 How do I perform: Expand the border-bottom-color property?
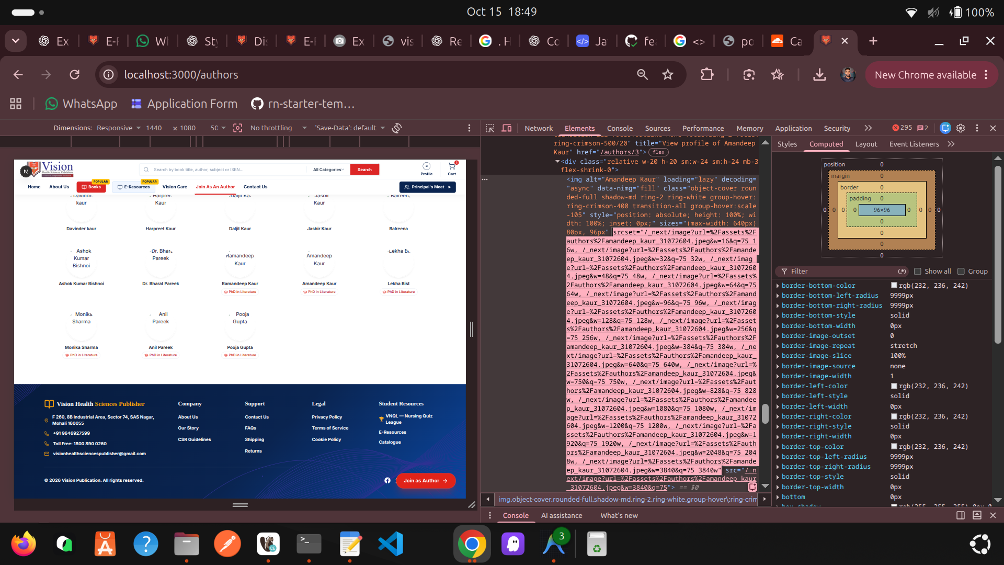click(x=778, y=286)
